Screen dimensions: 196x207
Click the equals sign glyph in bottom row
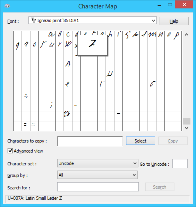click(26, 126)
